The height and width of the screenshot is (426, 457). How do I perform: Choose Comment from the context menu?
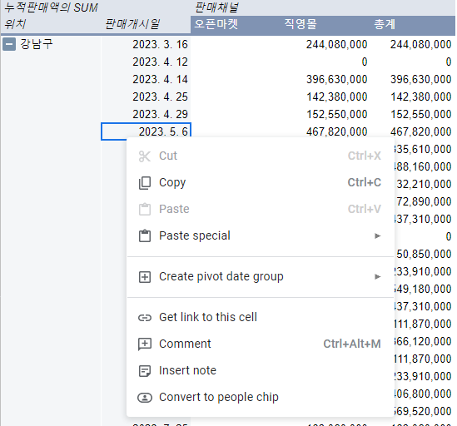(260, 344)
